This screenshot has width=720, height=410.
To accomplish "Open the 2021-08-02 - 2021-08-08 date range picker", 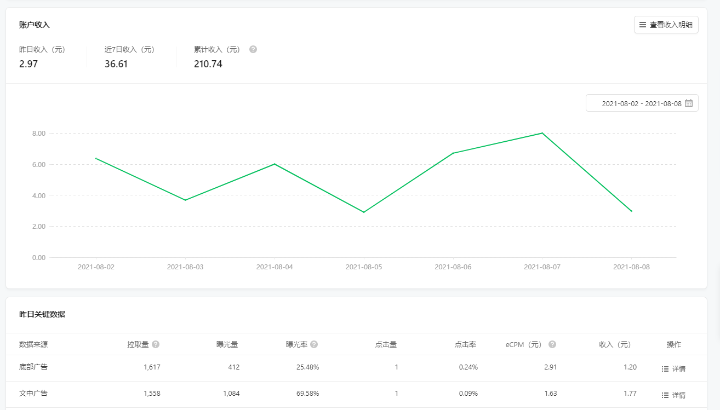I will pyautogui.click(x=641, y=103).
